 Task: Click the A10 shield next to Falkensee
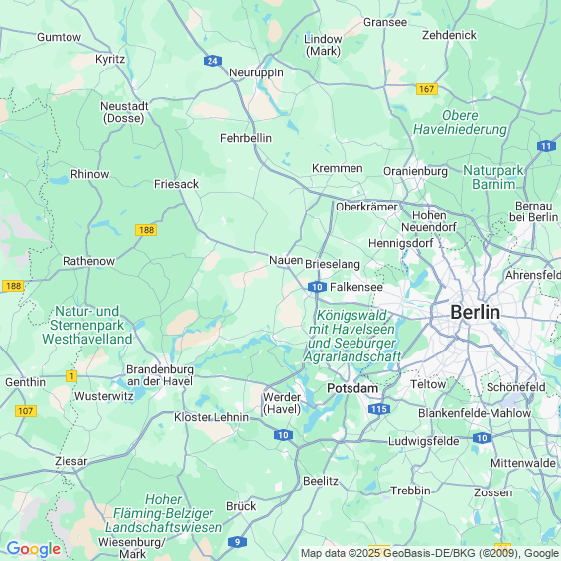317,287
